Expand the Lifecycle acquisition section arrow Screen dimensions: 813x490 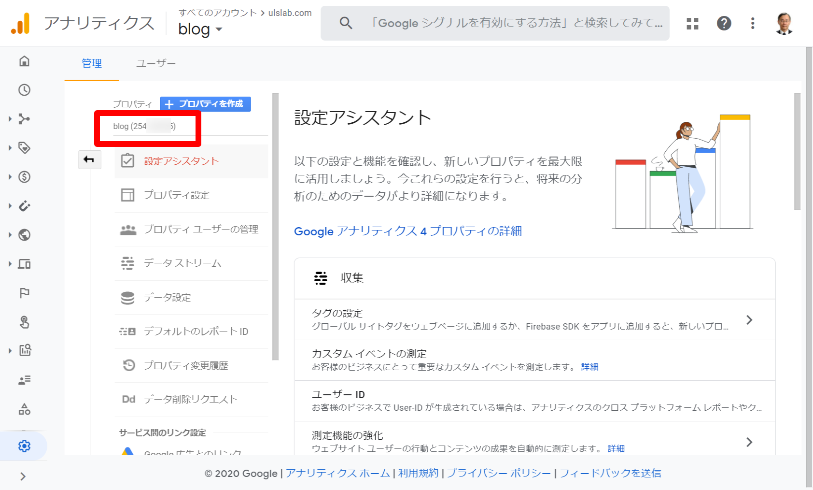coord(10,119)
